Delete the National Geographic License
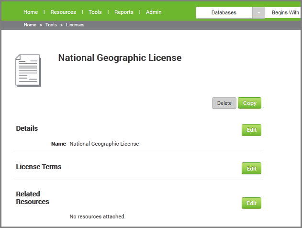Viewport: 302px width, 228px height. tap(224, 103)
